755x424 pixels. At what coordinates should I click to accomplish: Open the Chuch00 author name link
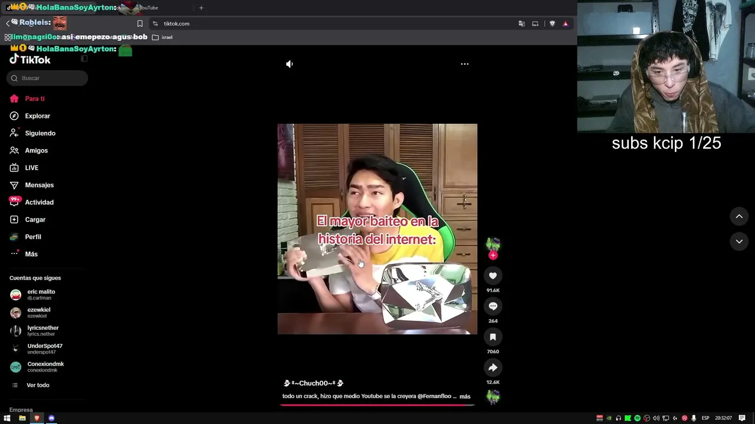pyautogui.click(x=313, y=383)
